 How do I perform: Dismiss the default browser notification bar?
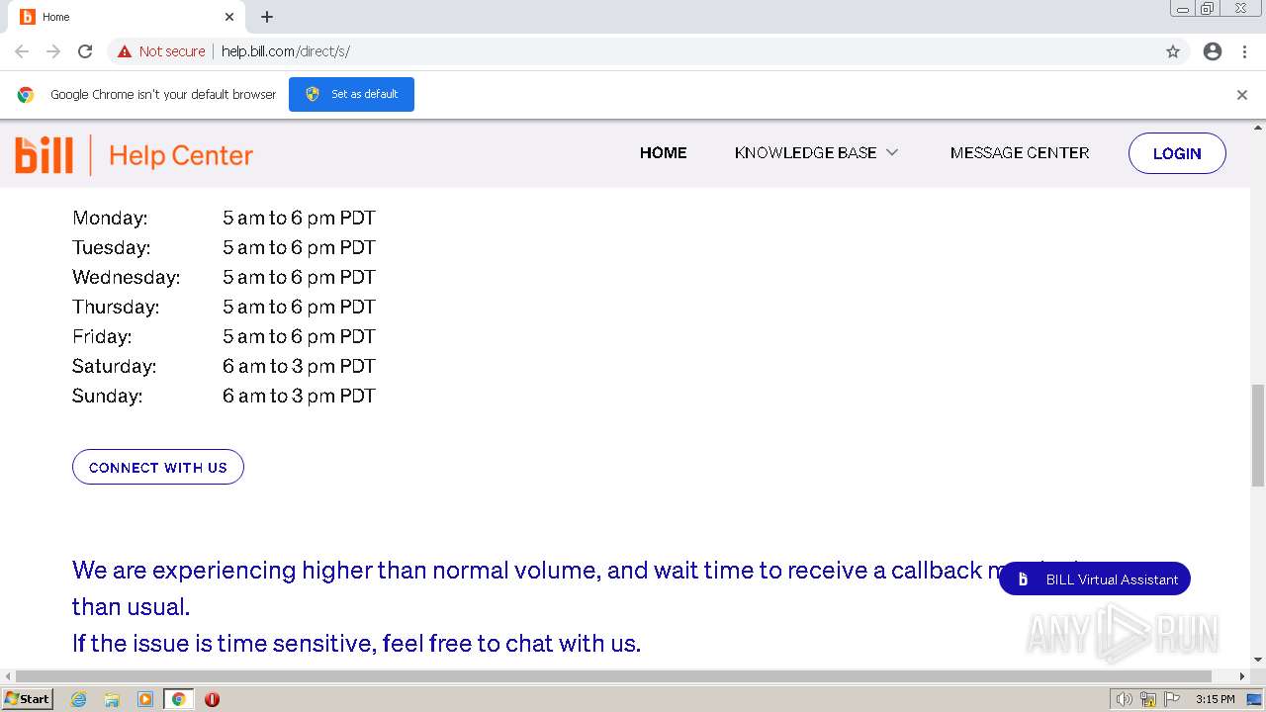coord(1242,95)
